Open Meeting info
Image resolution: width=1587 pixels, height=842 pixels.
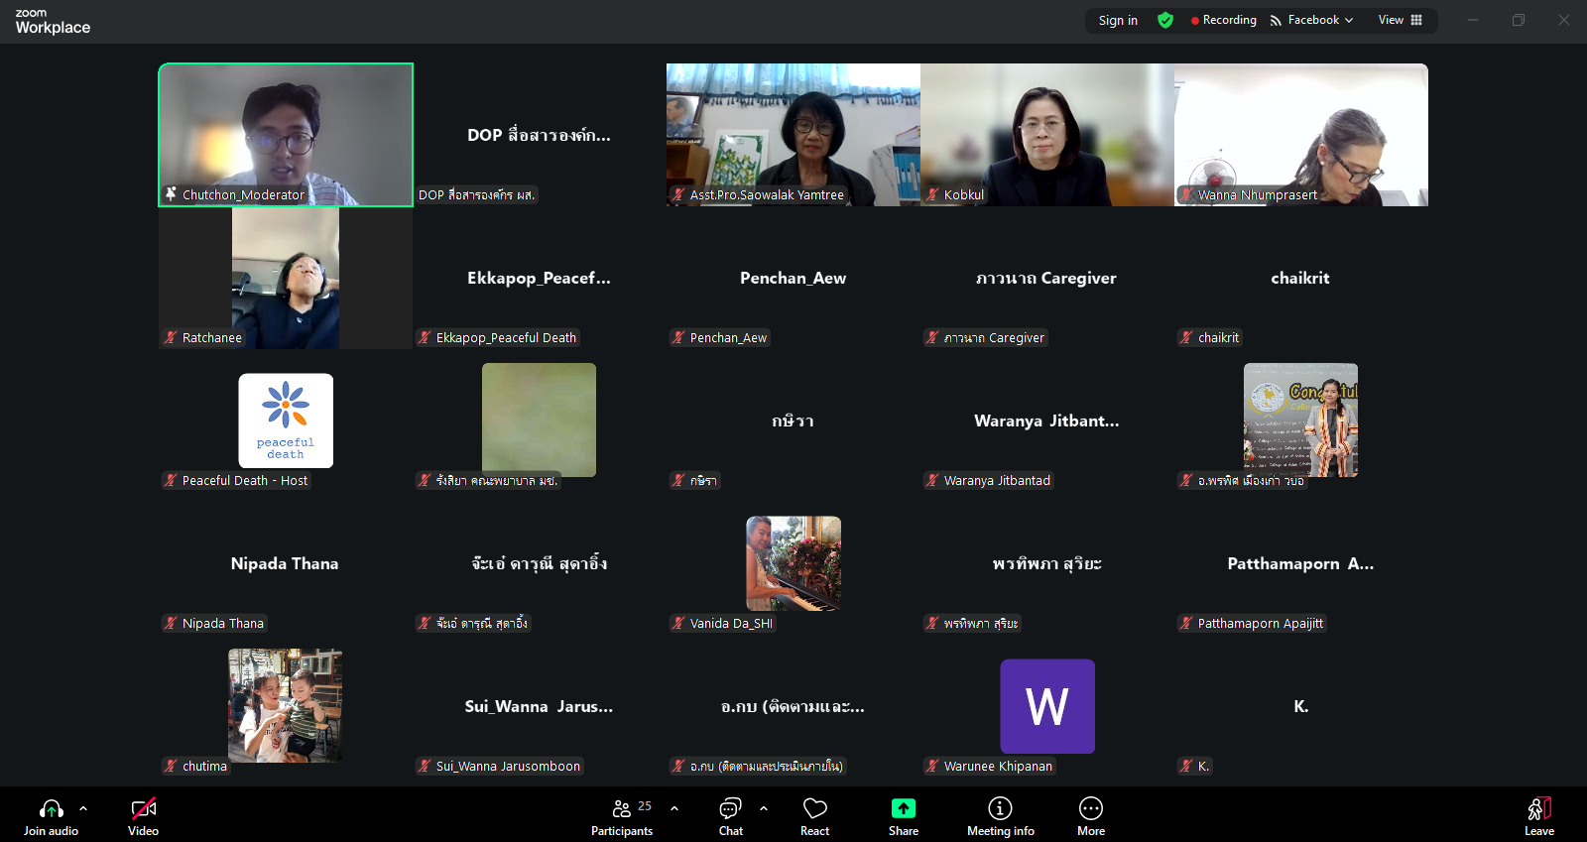[1000, 809]
